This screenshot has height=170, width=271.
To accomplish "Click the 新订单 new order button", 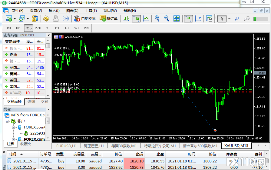I will pos(108,18).
